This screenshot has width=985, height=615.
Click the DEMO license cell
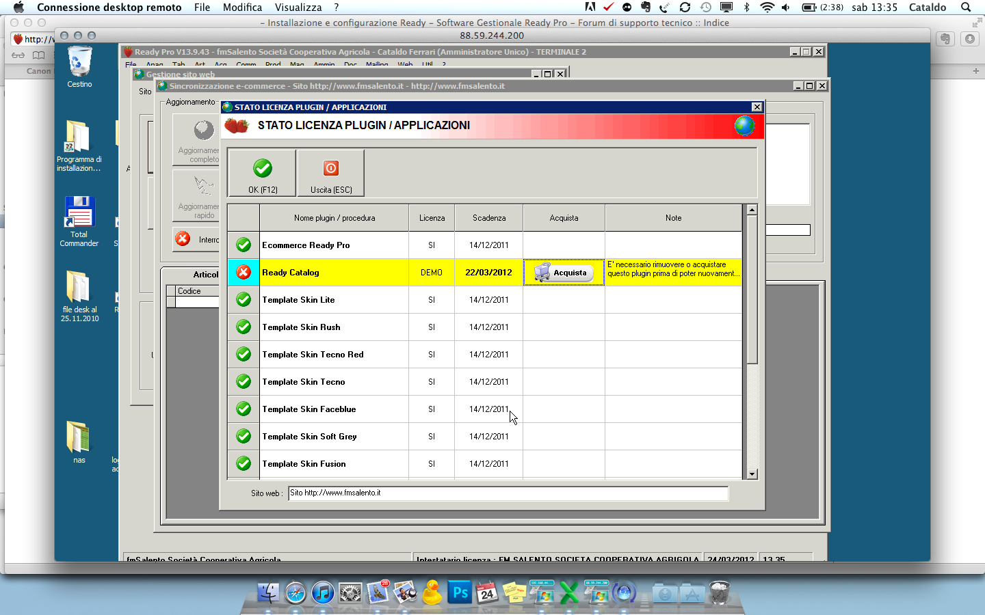(x=432, y=273)
